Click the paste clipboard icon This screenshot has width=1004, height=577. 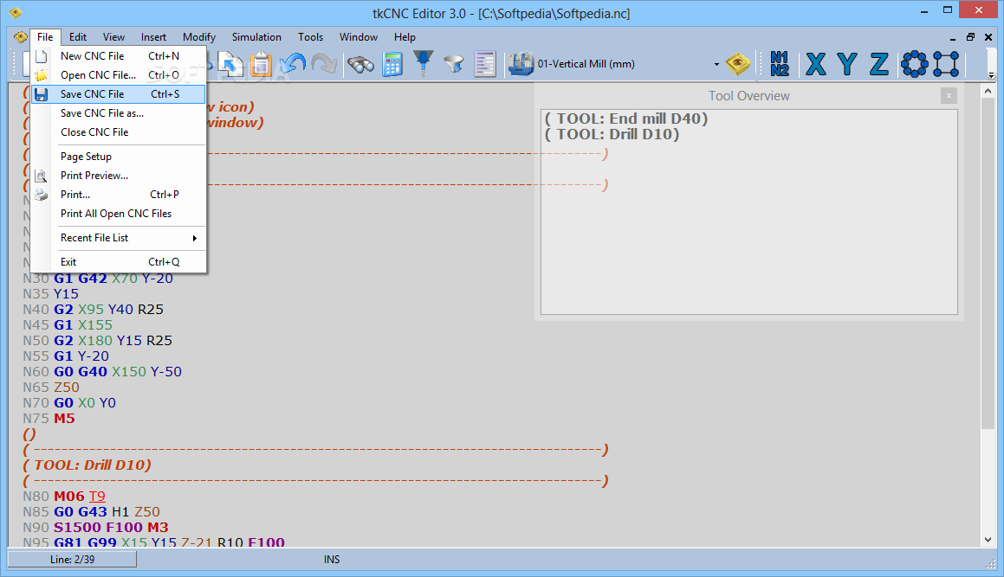point(262,64)
